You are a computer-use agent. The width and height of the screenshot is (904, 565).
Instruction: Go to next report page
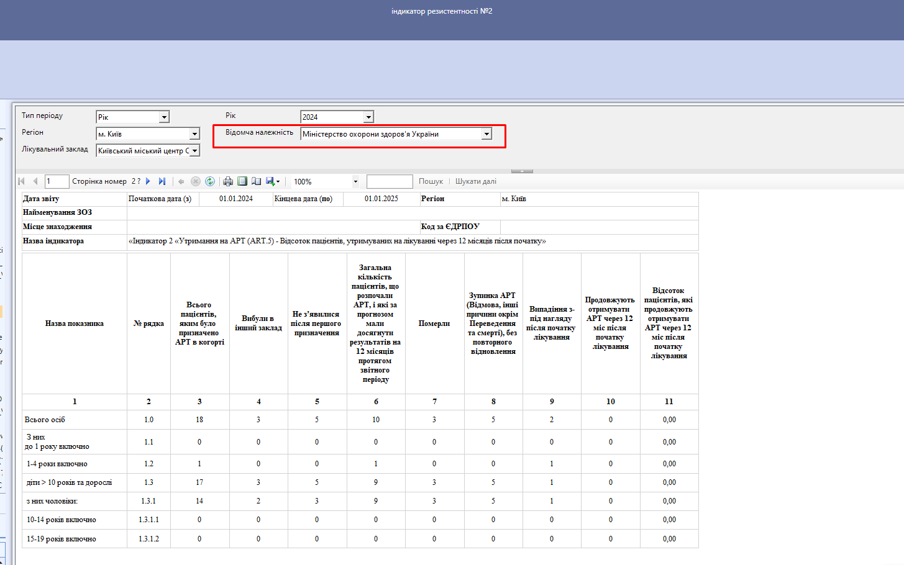148,181
